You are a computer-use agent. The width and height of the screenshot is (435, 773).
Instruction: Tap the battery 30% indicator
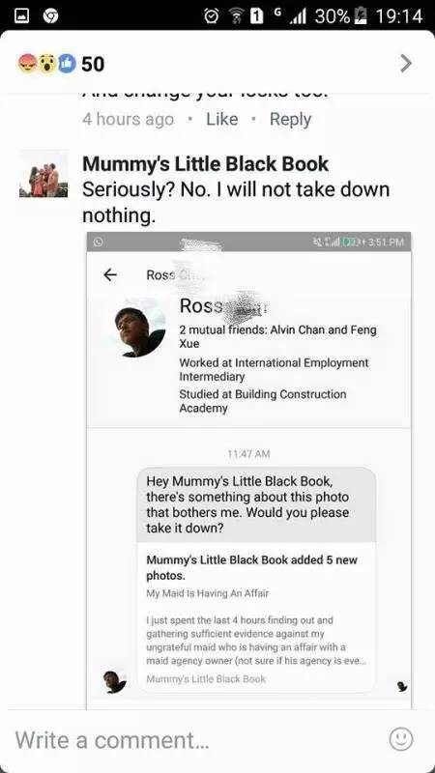(x=341, y=16)
